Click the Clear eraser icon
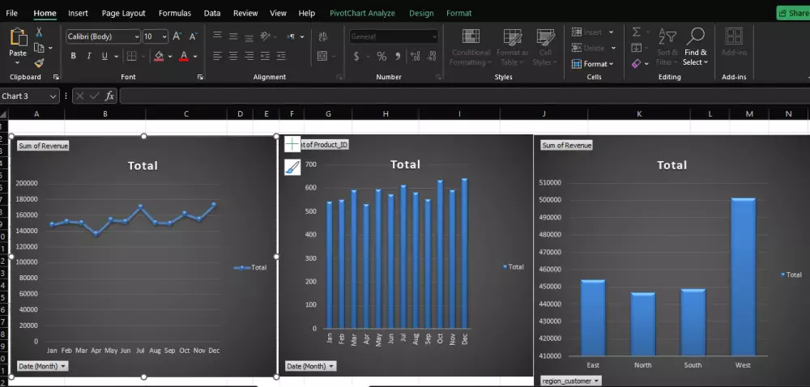Screen dimensions: 810x387 [637, 63]
